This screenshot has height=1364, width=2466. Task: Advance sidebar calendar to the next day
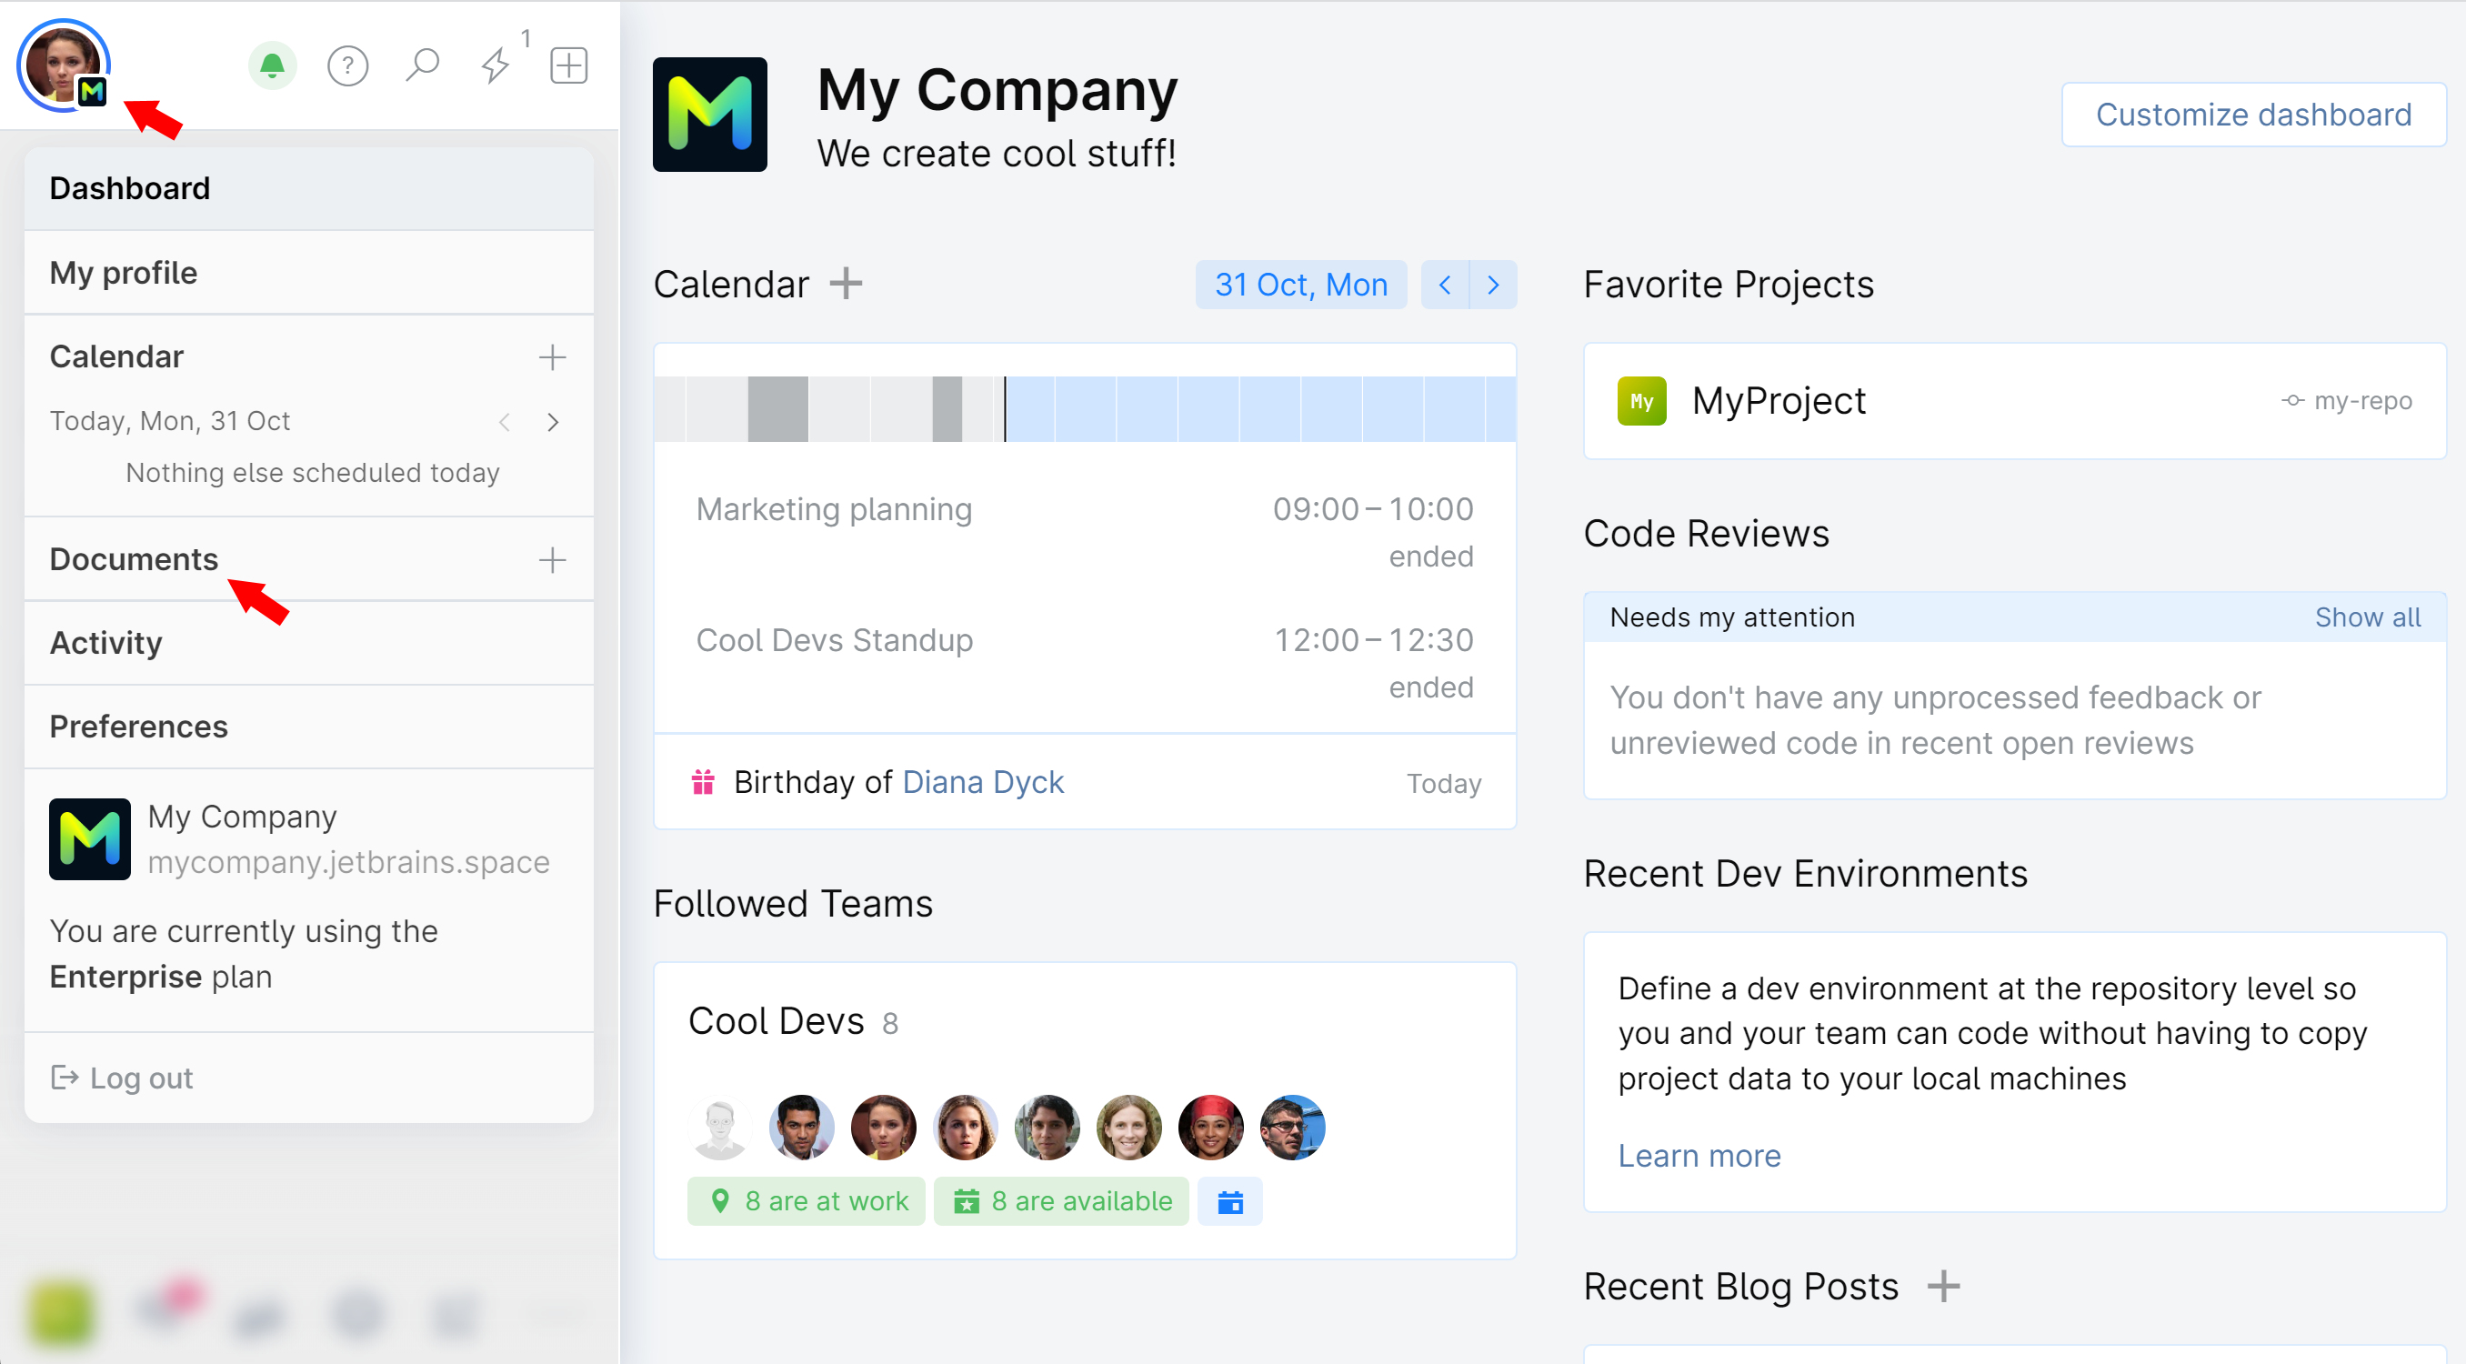pyautogui.click(x=552, y=422)
